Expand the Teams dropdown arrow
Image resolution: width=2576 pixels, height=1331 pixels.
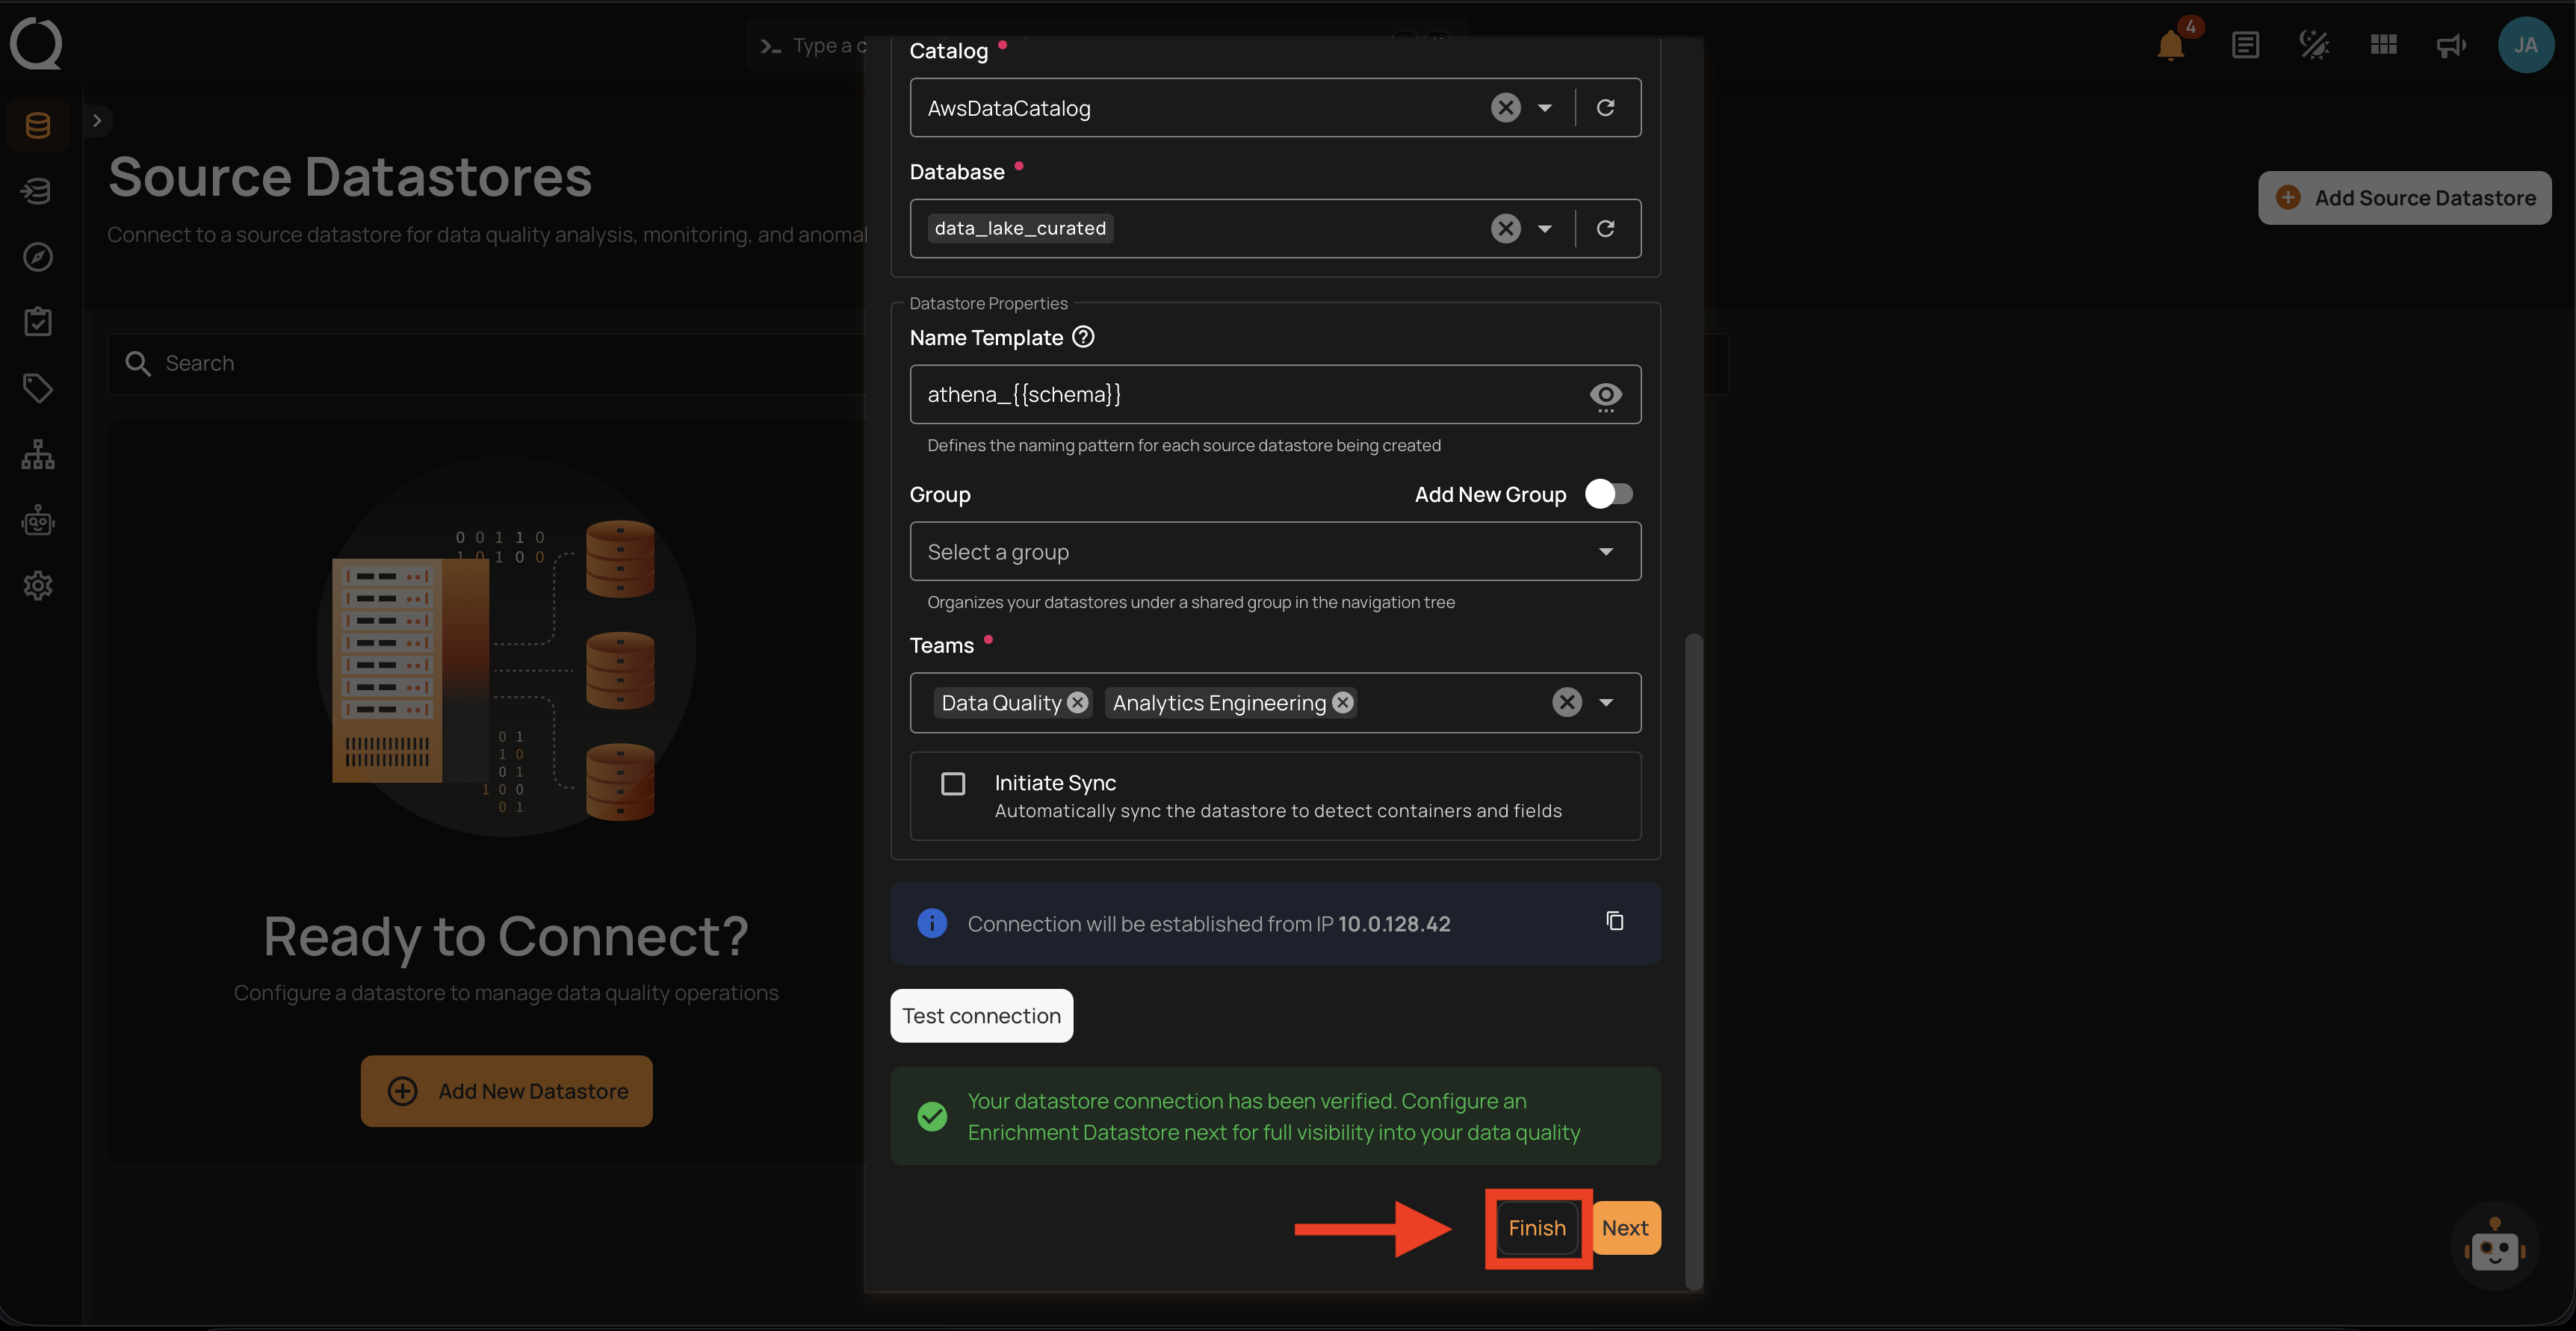[1605, 703]
